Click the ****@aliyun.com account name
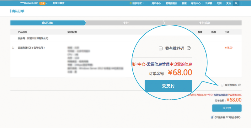Image resolution: width=251 pixels, height=128 pixels. pyautogui.click(x=29, y=3)
